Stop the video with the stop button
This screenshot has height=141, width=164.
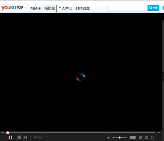(x=19, y=137)
